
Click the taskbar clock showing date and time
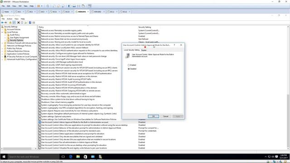pyautogui.click(x=284, y=157)
